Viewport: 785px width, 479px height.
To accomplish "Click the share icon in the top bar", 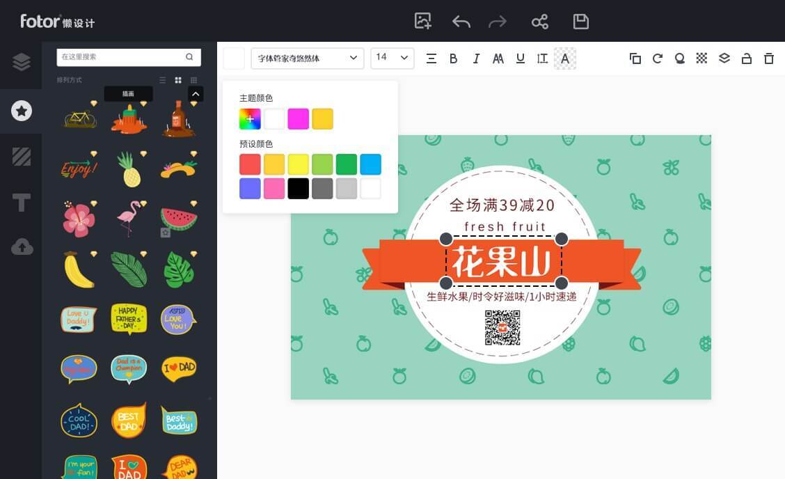I will point(540,22).
